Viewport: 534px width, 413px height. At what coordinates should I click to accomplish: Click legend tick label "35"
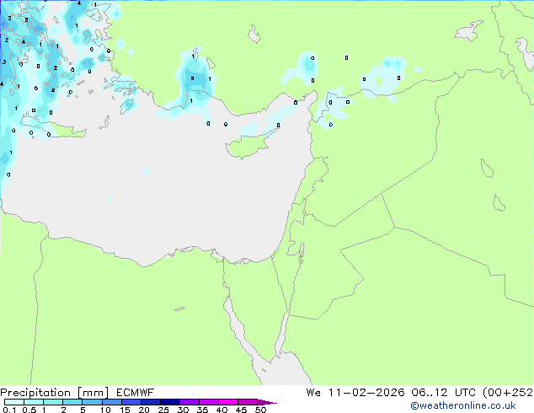202,410
